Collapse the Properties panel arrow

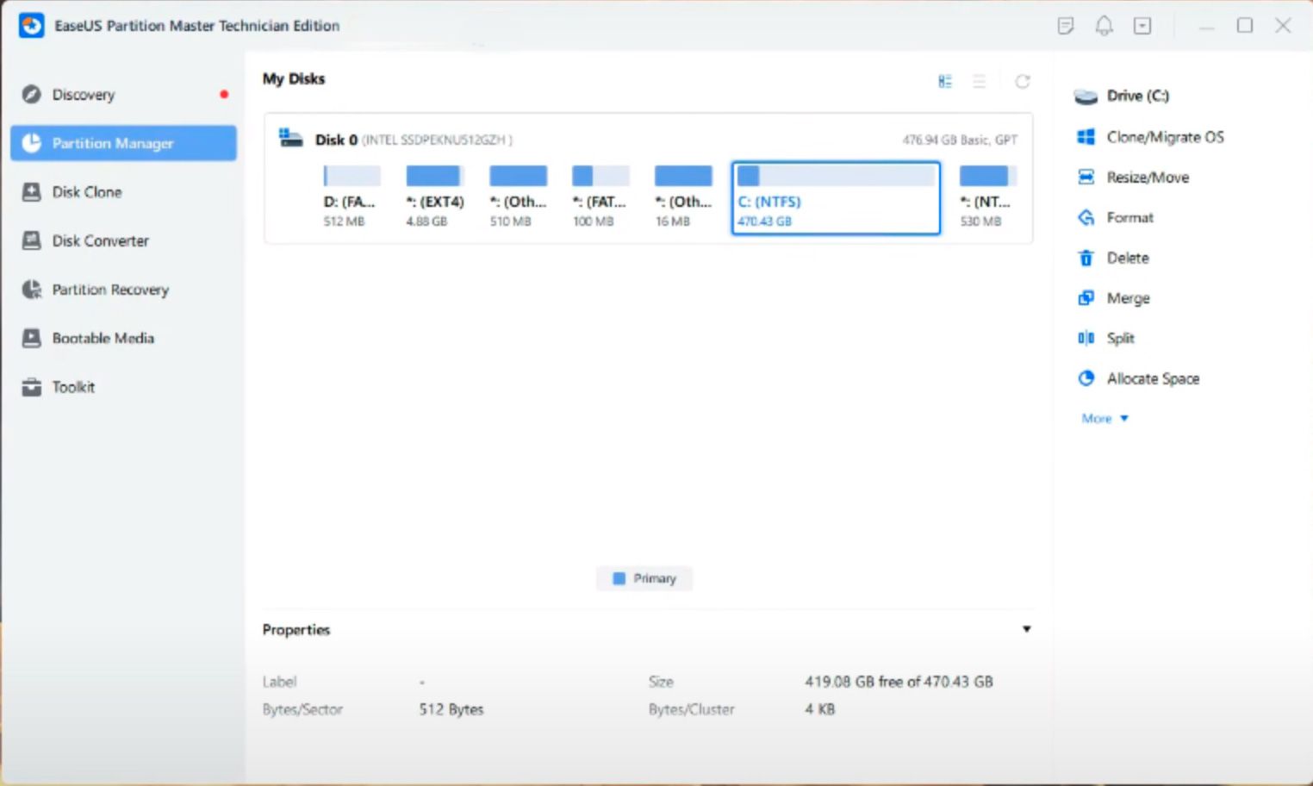tap(1026, 629)
